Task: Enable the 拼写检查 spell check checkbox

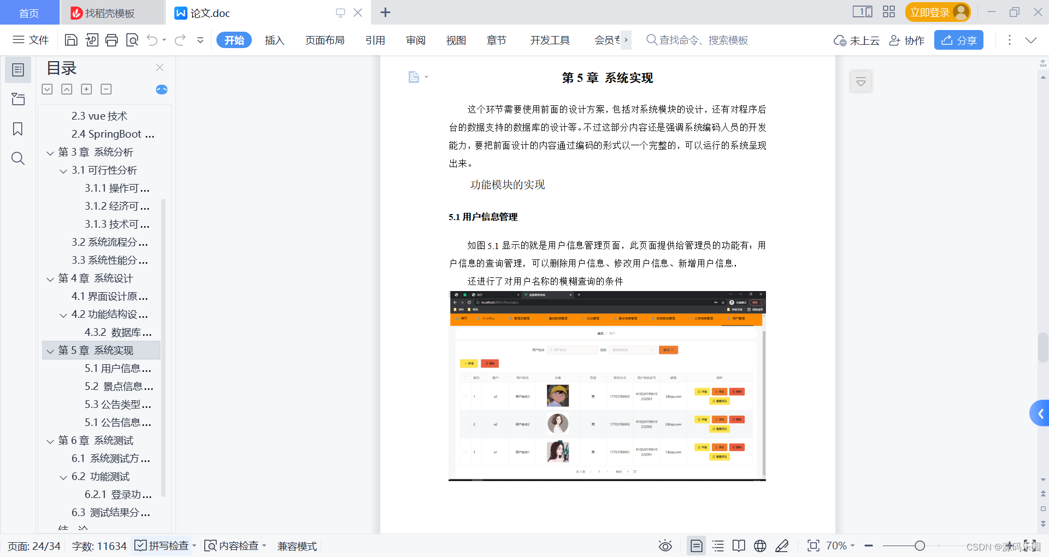Action: [x=141, y=546]
